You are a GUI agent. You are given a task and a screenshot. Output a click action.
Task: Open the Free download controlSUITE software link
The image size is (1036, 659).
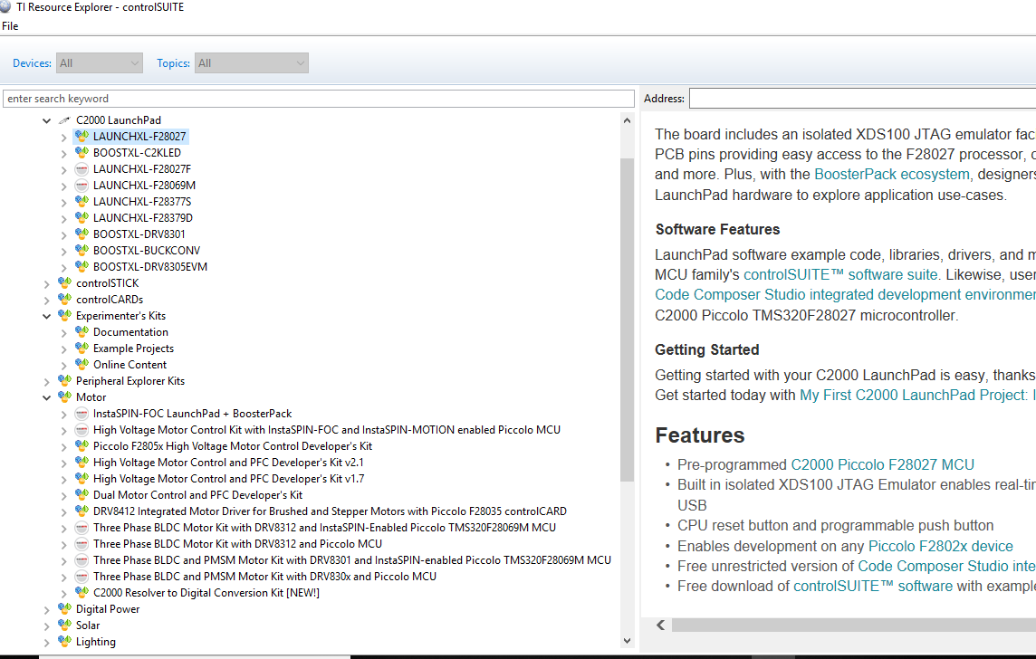[x=872, y=587]
